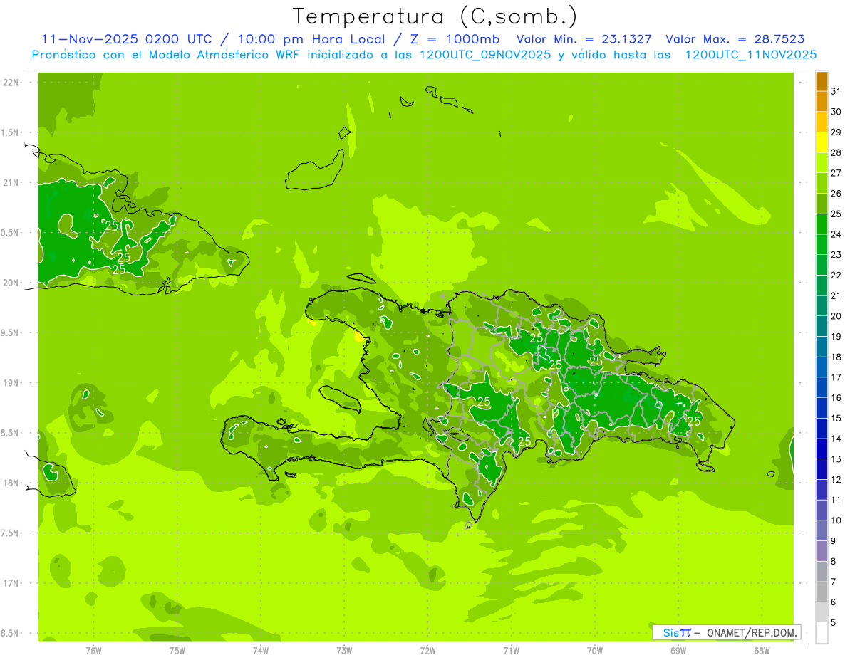Click the chart title 'Temperatura (C,somb.)'

(435, 16)
